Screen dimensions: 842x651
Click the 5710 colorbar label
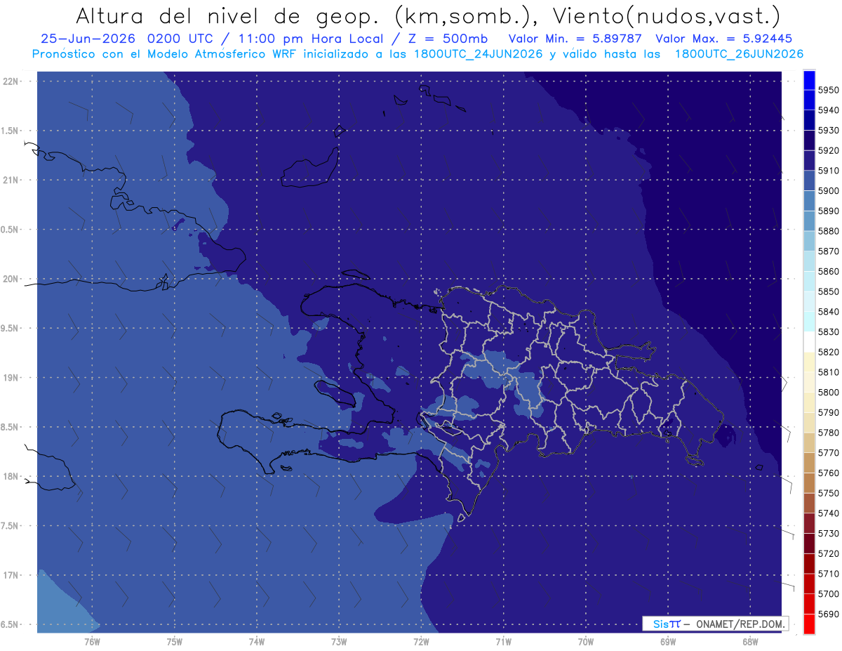tap(828, 574)
